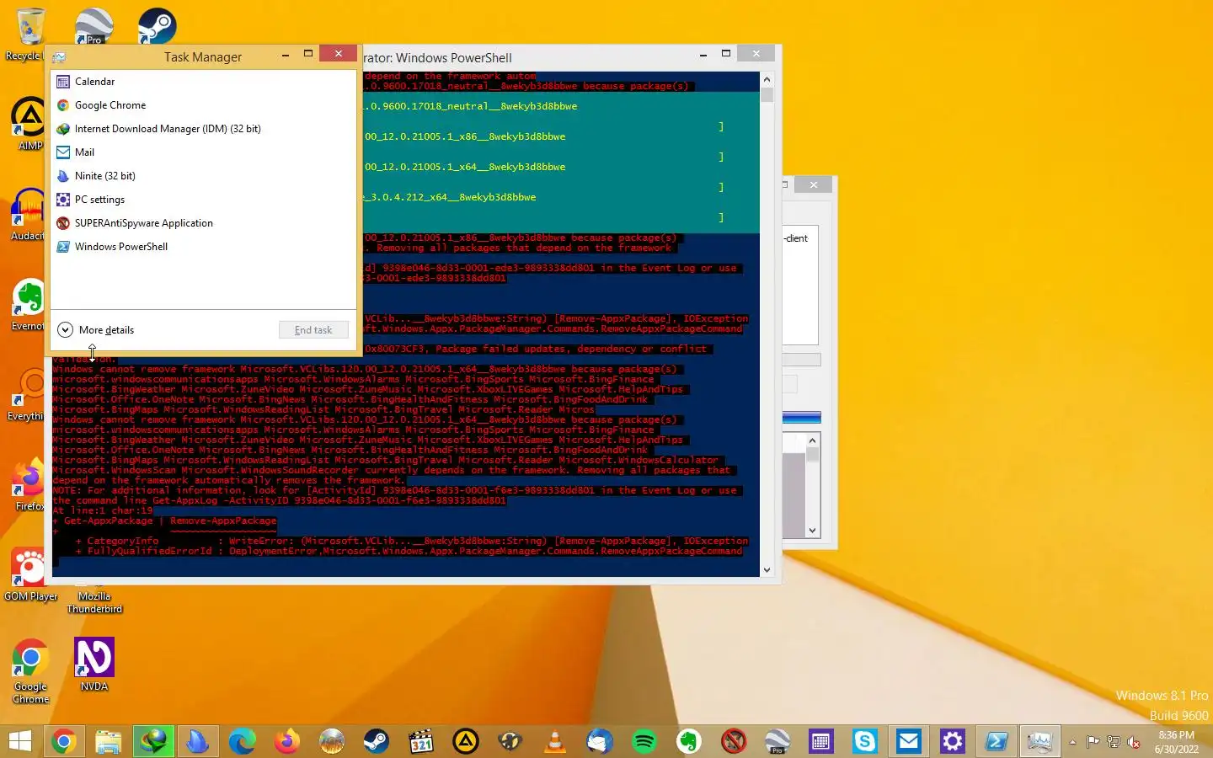Click the Mail envelope icon in Task Manager

(63, 152)
